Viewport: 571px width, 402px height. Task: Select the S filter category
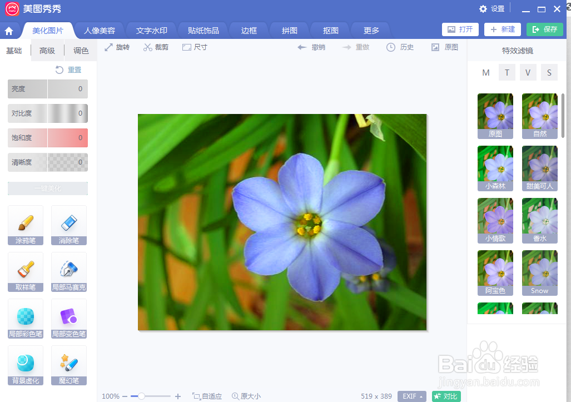click(x=549, y=72)
